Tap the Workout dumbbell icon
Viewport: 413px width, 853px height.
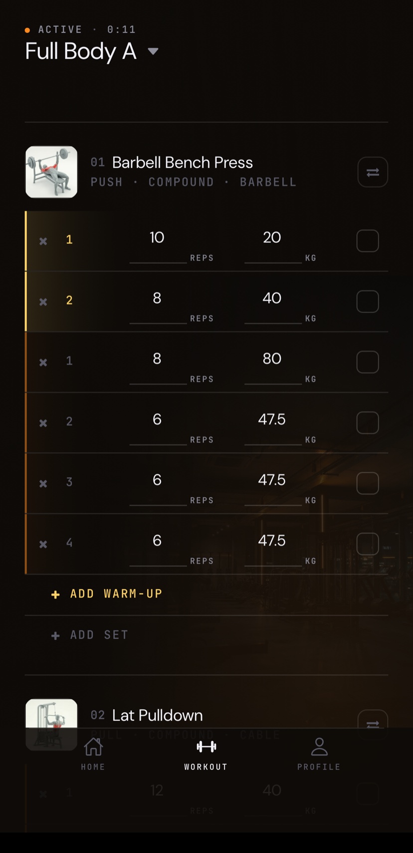(x=206, y=747)
